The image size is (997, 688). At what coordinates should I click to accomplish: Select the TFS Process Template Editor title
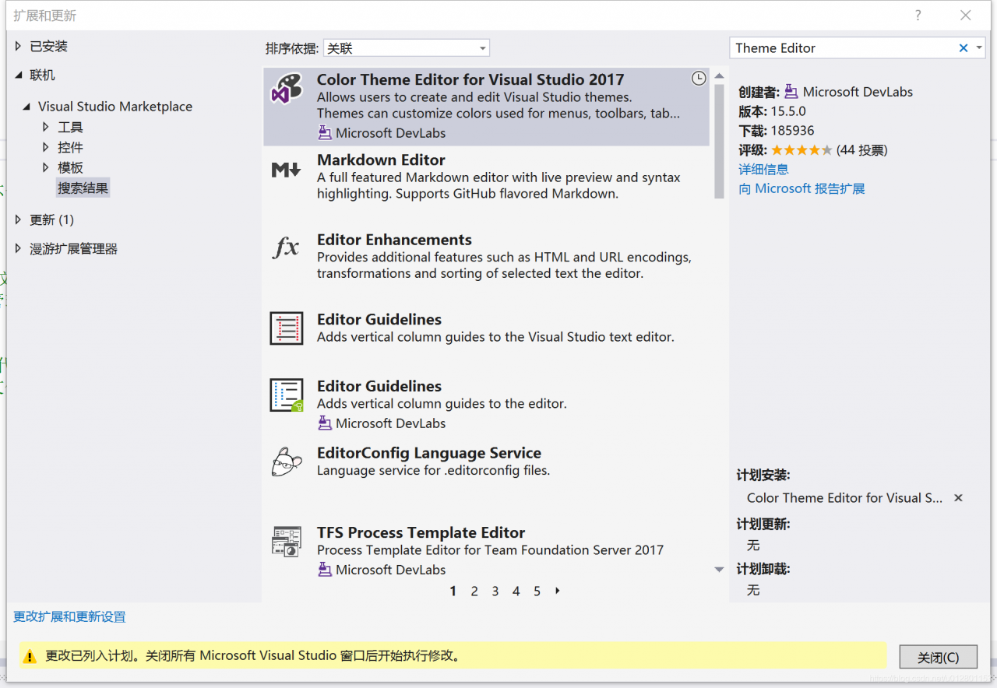[x=421, y=532]
